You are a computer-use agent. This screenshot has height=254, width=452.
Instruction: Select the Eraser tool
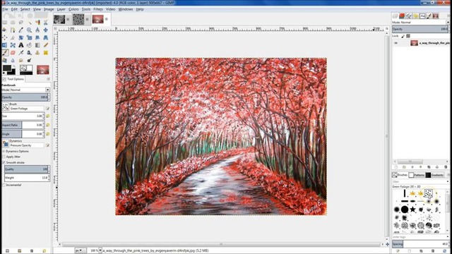coord(13,53)
